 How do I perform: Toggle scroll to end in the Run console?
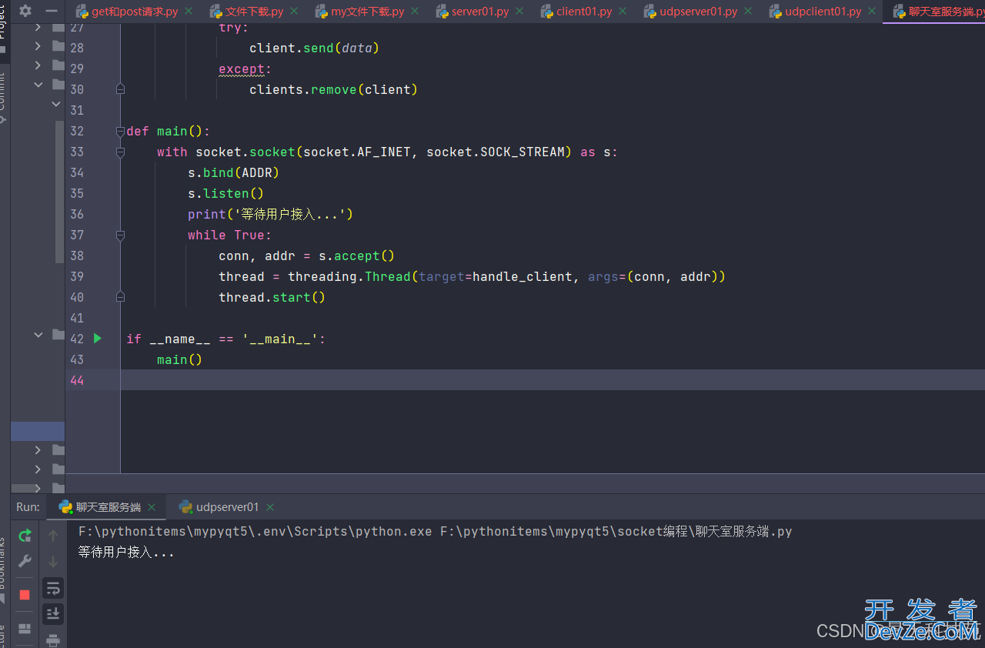(x=53, y=613)
